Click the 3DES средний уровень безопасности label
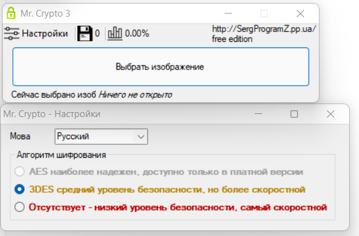Image resolution: width=359 pixels, height=236 pixels. (x=167, y=190)
